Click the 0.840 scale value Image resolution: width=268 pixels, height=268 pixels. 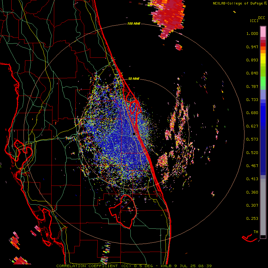point(252,73)
